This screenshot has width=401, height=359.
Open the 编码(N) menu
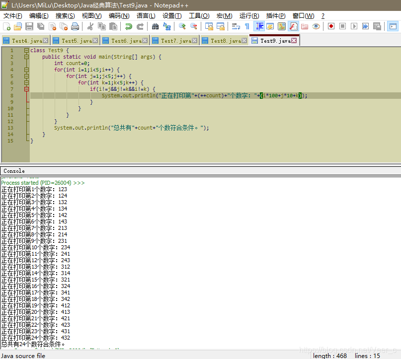(x=119, y=16)
